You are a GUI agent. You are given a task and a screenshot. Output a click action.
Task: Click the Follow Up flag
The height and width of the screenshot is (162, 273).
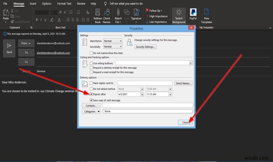(147, 11)
